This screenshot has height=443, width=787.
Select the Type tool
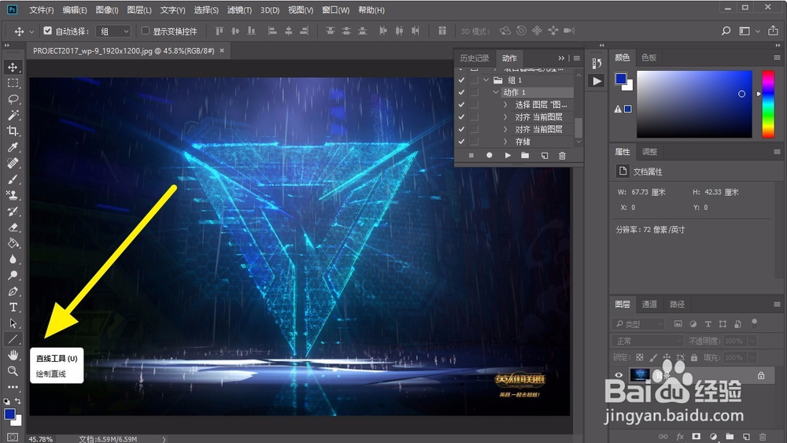point(13,307)
